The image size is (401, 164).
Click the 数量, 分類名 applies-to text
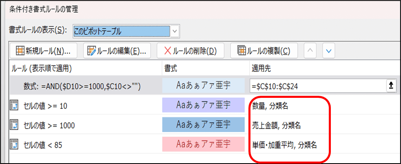(270, 106)
